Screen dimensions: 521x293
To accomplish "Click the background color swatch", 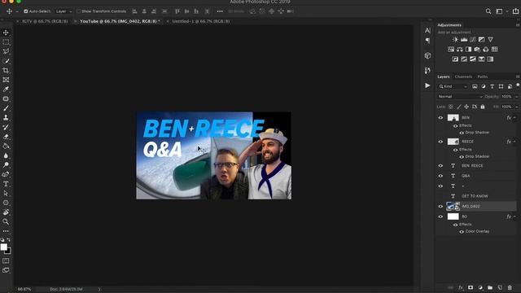I will (8, 251).
